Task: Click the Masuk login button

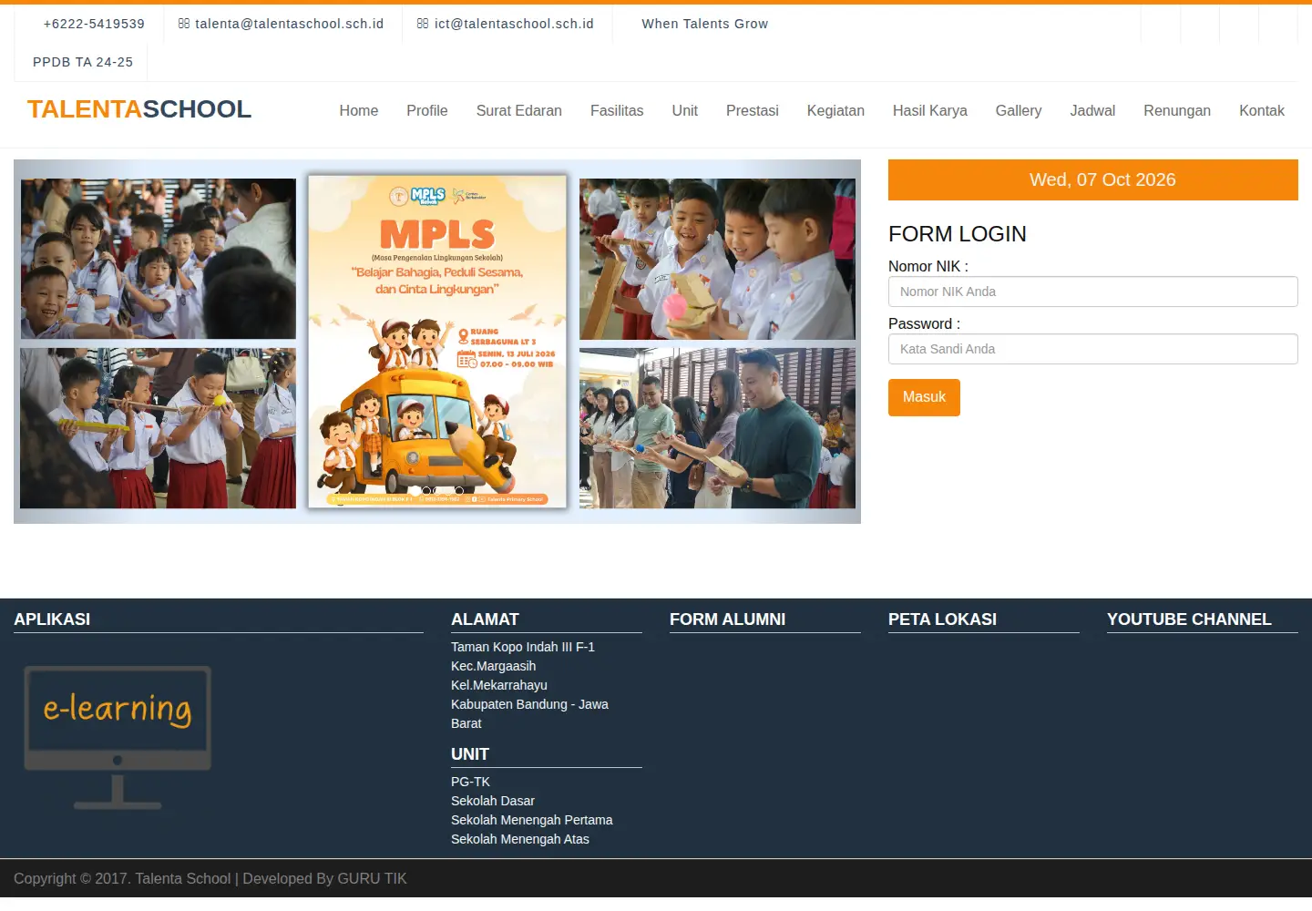Action: coord(924,397)
